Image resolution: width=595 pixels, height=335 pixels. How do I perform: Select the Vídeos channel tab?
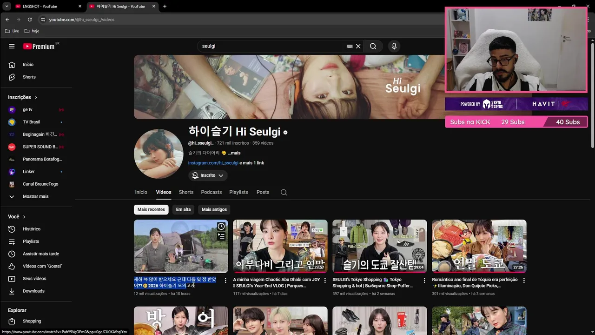click(x=164, y=192)
